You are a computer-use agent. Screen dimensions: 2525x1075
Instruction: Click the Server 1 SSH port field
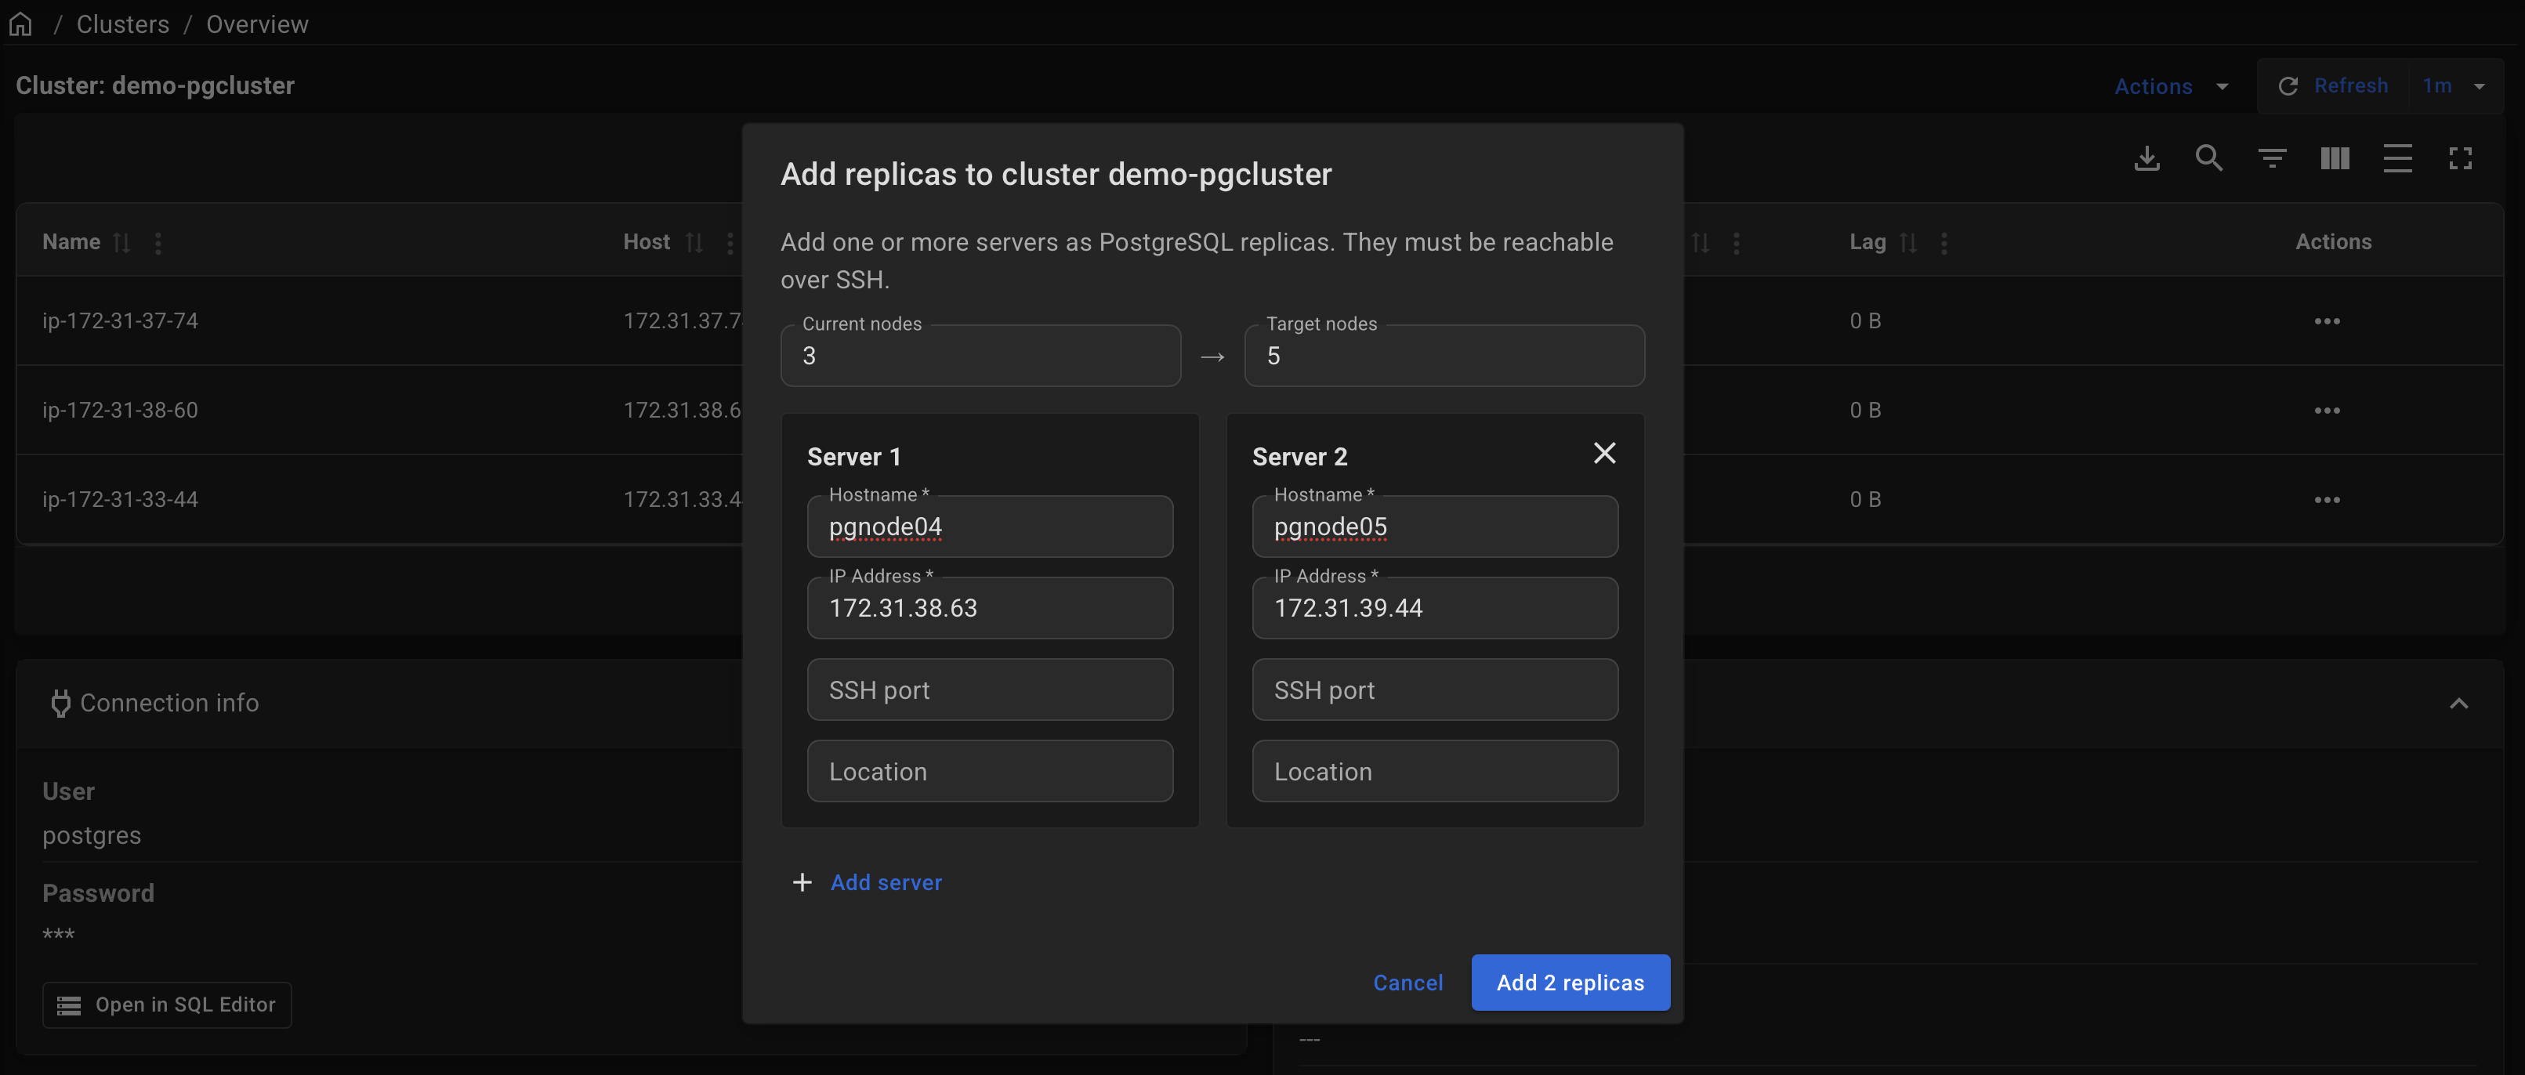point(990,690)
